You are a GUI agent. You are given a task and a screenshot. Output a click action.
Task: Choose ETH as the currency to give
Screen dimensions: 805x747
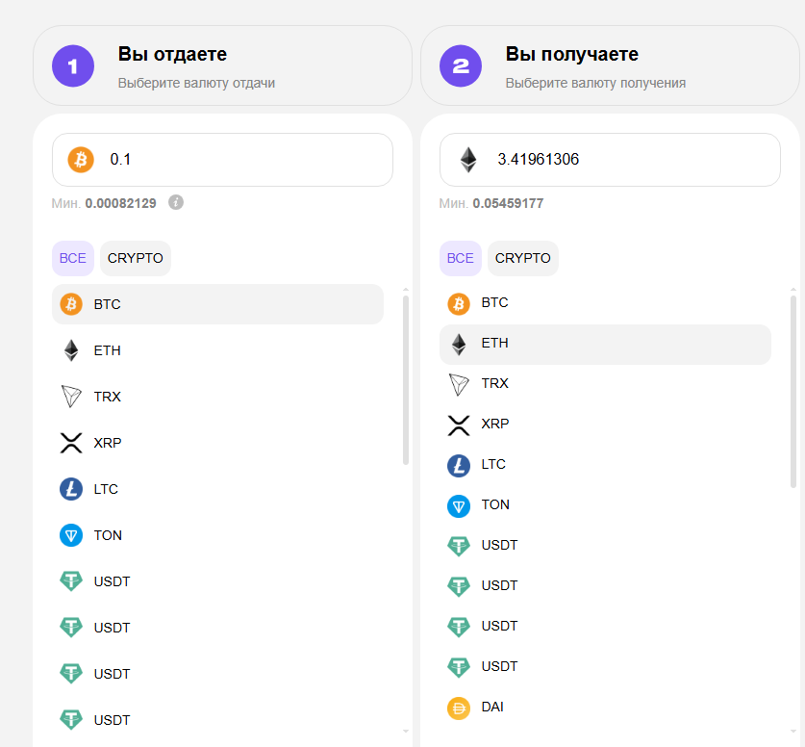pos(107,350)
